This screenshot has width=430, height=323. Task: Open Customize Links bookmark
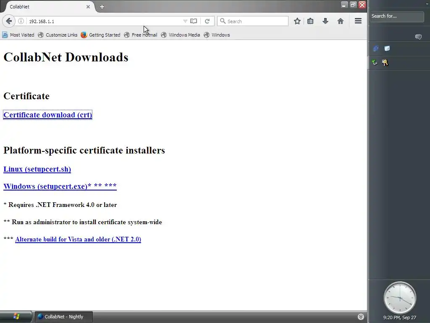(58, 35)
